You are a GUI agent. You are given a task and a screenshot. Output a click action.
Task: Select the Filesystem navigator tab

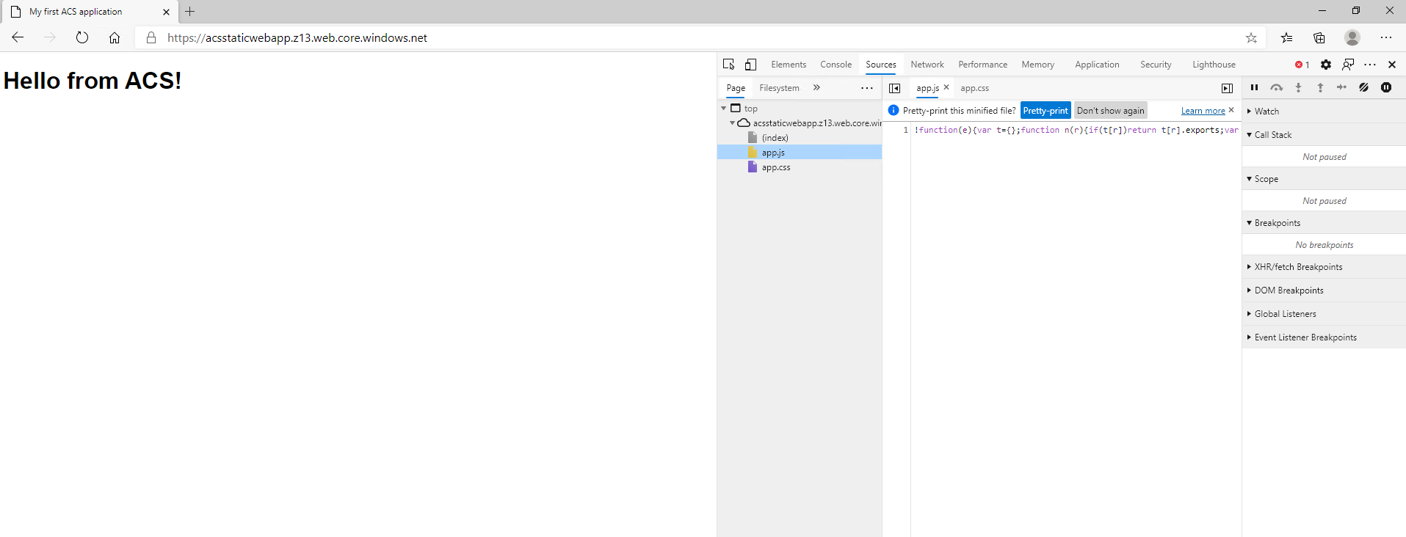(x=779, y=88)
